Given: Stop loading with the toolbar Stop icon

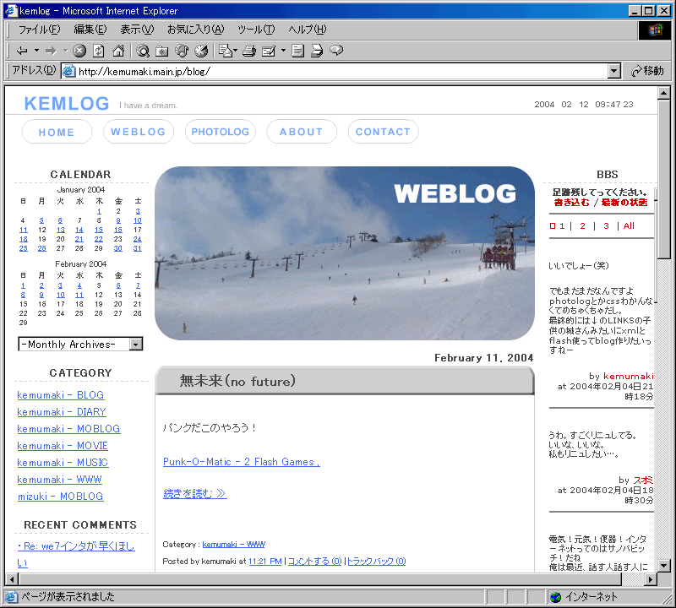Looking at the screenshot, I should 79,51.
